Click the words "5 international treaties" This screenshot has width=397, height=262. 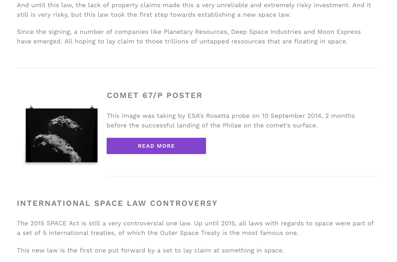click(x=79, y=233)
